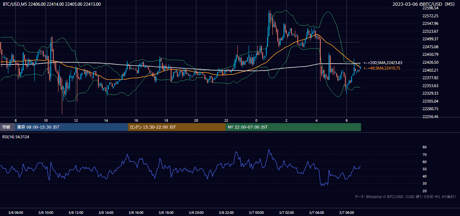The width and height of the screenshot is (460, 216).
Task: Click the hour 10 label under price chart
Action: pyautogui.click(x=46, y=120)
